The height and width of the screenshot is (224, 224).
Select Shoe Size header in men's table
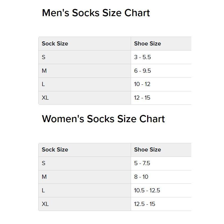147,44
